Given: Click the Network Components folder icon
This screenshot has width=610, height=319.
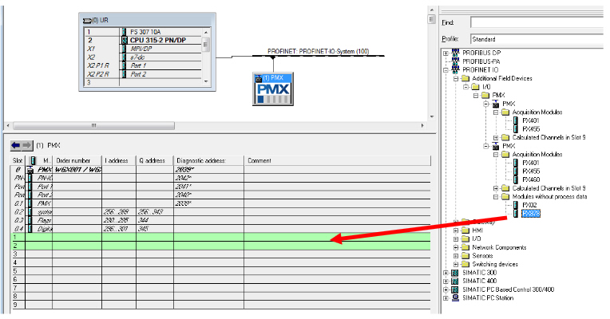Looking at the screenshot, I should (465, 247).
